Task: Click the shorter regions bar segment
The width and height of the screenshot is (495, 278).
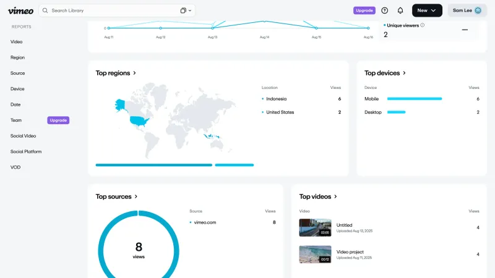Action: point(235,165)
